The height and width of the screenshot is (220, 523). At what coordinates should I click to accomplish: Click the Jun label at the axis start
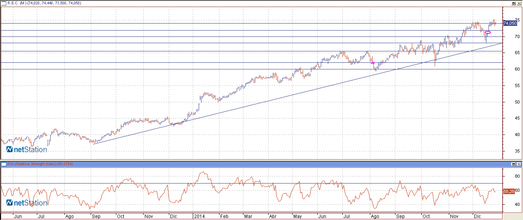click(x=17, y=216)
